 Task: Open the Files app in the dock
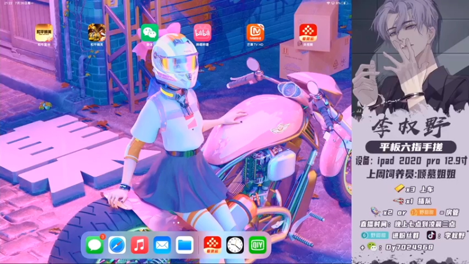pyautogui.click(x=185, y=245)
